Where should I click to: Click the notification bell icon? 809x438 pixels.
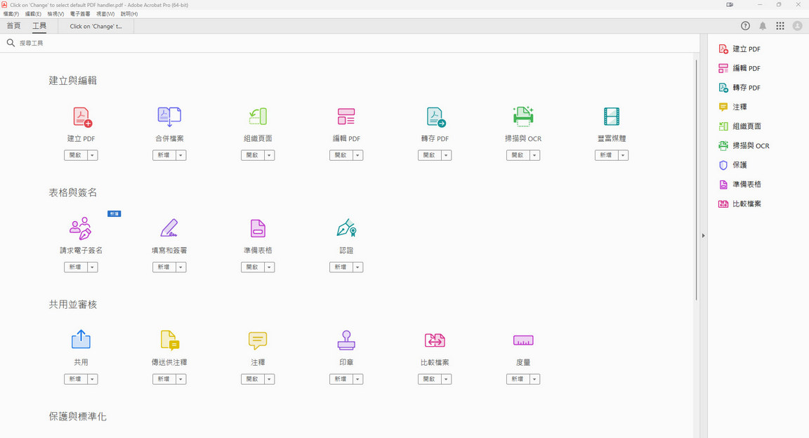coord(763,25)
